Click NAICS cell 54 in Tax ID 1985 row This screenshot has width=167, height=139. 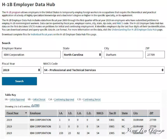coord(98,133)
